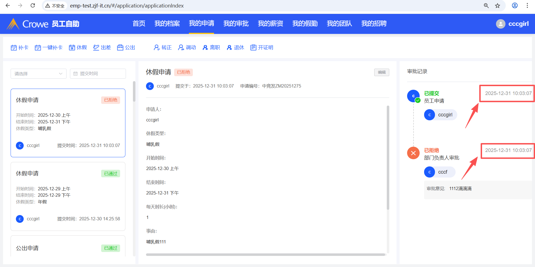Open the 请选择 dropdown filter
This screenshot has width=535, height=267.
(x=38, y=74)
